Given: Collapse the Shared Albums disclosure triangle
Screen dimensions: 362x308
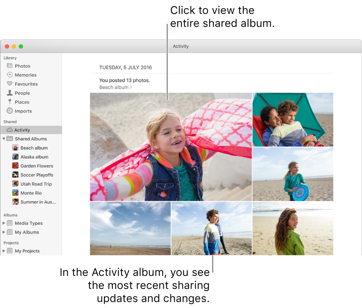Looking at the screenshot, I should 4,139.
